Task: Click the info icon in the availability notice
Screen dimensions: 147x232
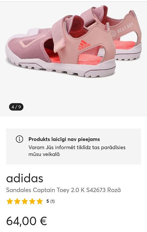Action: (19, 139)
